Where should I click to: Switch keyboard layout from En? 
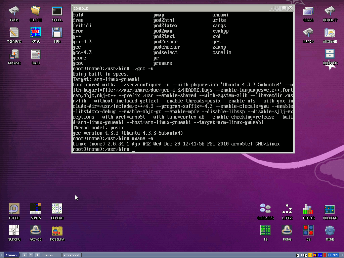tap(319, 255)
